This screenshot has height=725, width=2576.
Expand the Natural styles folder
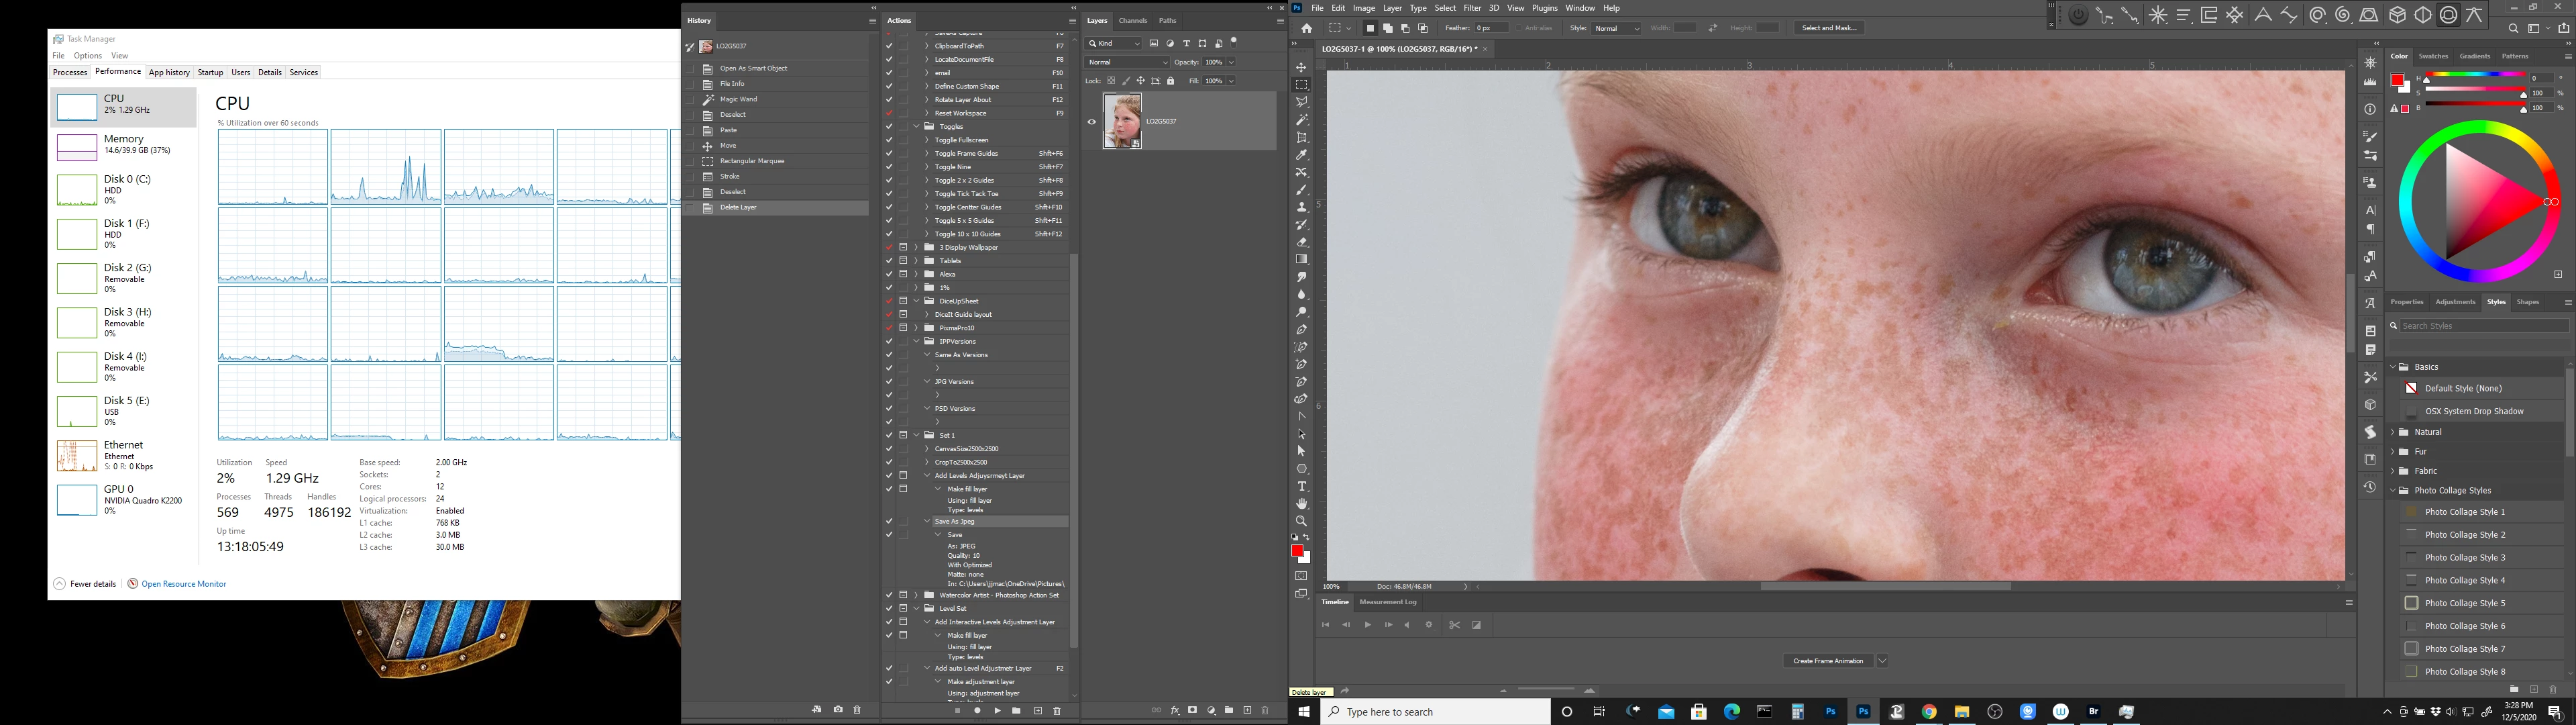tap(2393, 432)
